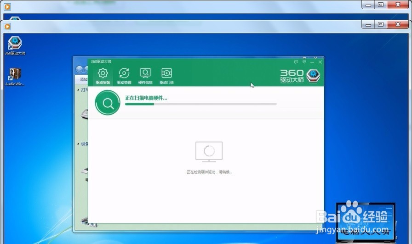Open the 驱动安装 tab in 360驱动大师

[x=103, y=76]
